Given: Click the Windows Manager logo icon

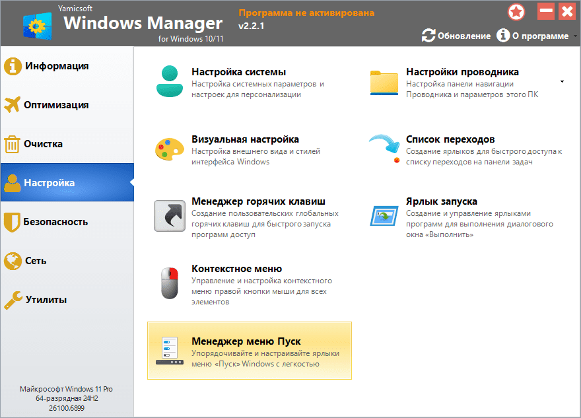Looking at the screenshot, I should pos(38,26).
